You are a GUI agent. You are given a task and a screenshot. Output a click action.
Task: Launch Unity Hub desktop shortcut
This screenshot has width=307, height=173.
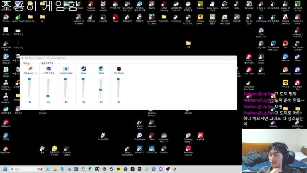[261, 43]
